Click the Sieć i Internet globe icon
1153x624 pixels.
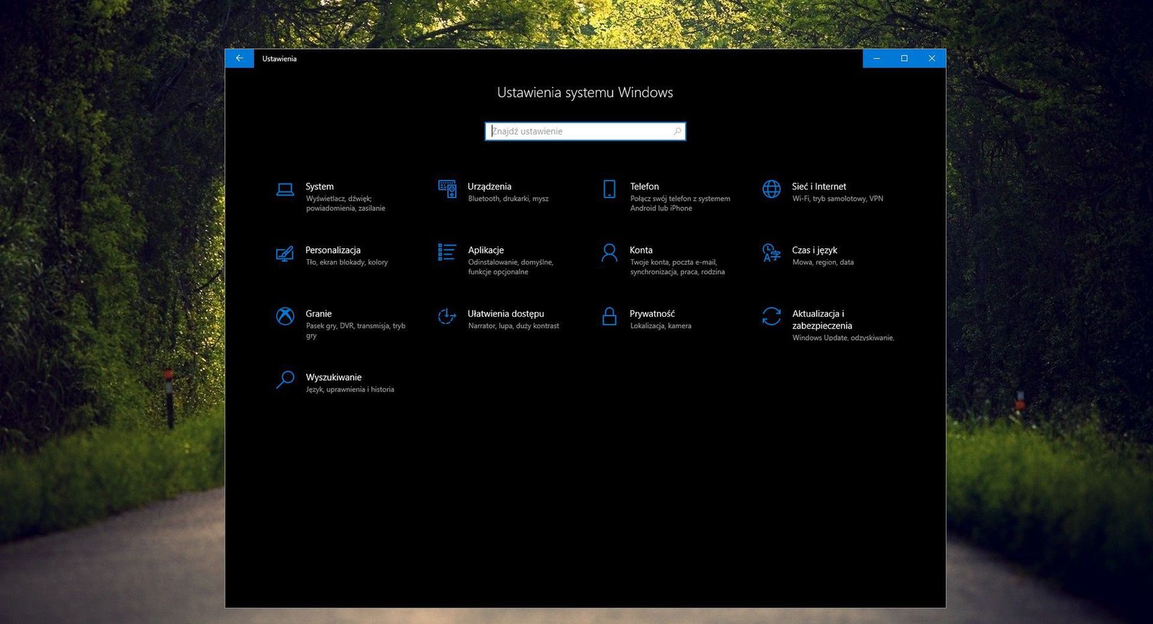point(772,189)
